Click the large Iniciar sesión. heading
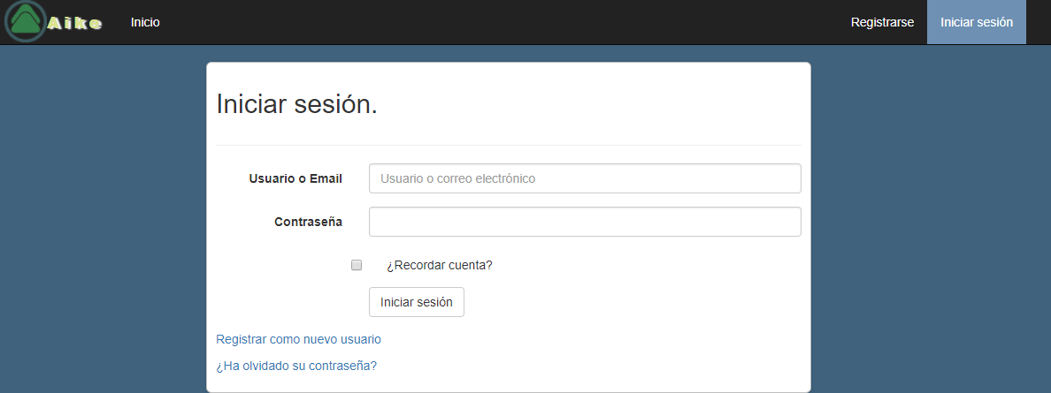 296,104
